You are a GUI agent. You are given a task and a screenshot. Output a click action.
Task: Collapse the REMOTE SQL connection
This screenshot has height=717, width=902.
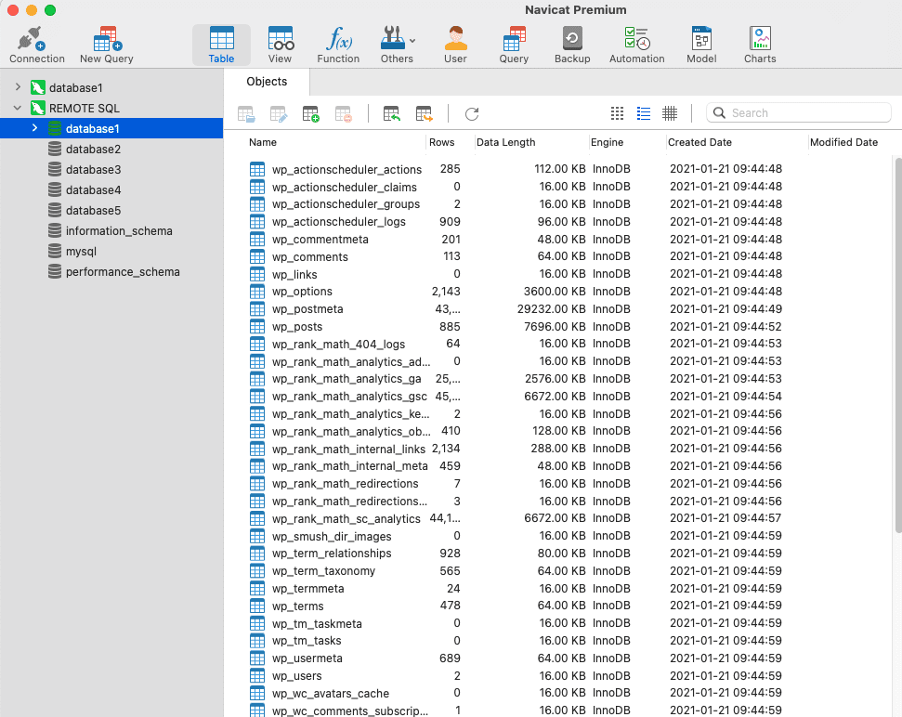point(17,108)
